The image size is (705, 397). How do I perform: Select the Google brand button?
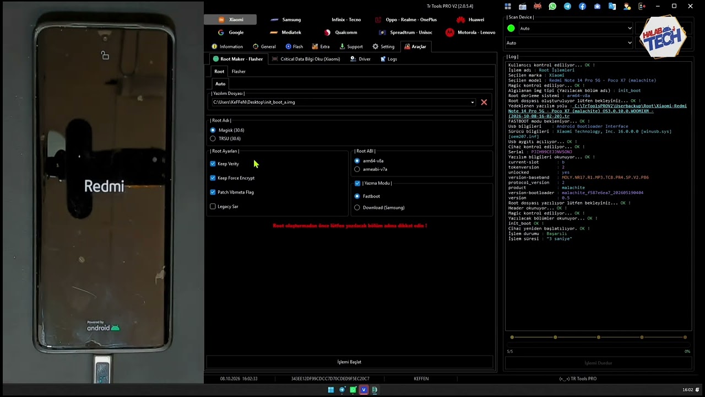tap(230, 33)
